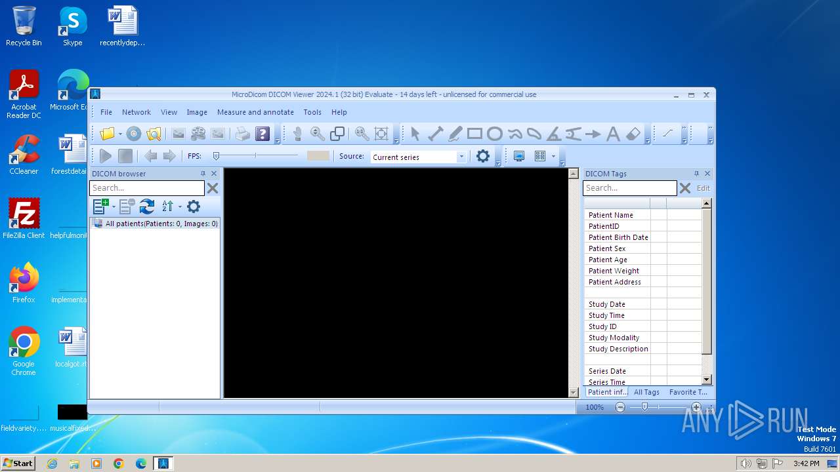
Task: Open playback settings gear icon
Action: [x=483, y=156]
